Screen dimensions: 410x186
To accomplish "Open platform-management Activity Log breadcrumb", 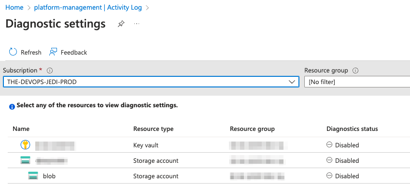I will coord(88,8).
